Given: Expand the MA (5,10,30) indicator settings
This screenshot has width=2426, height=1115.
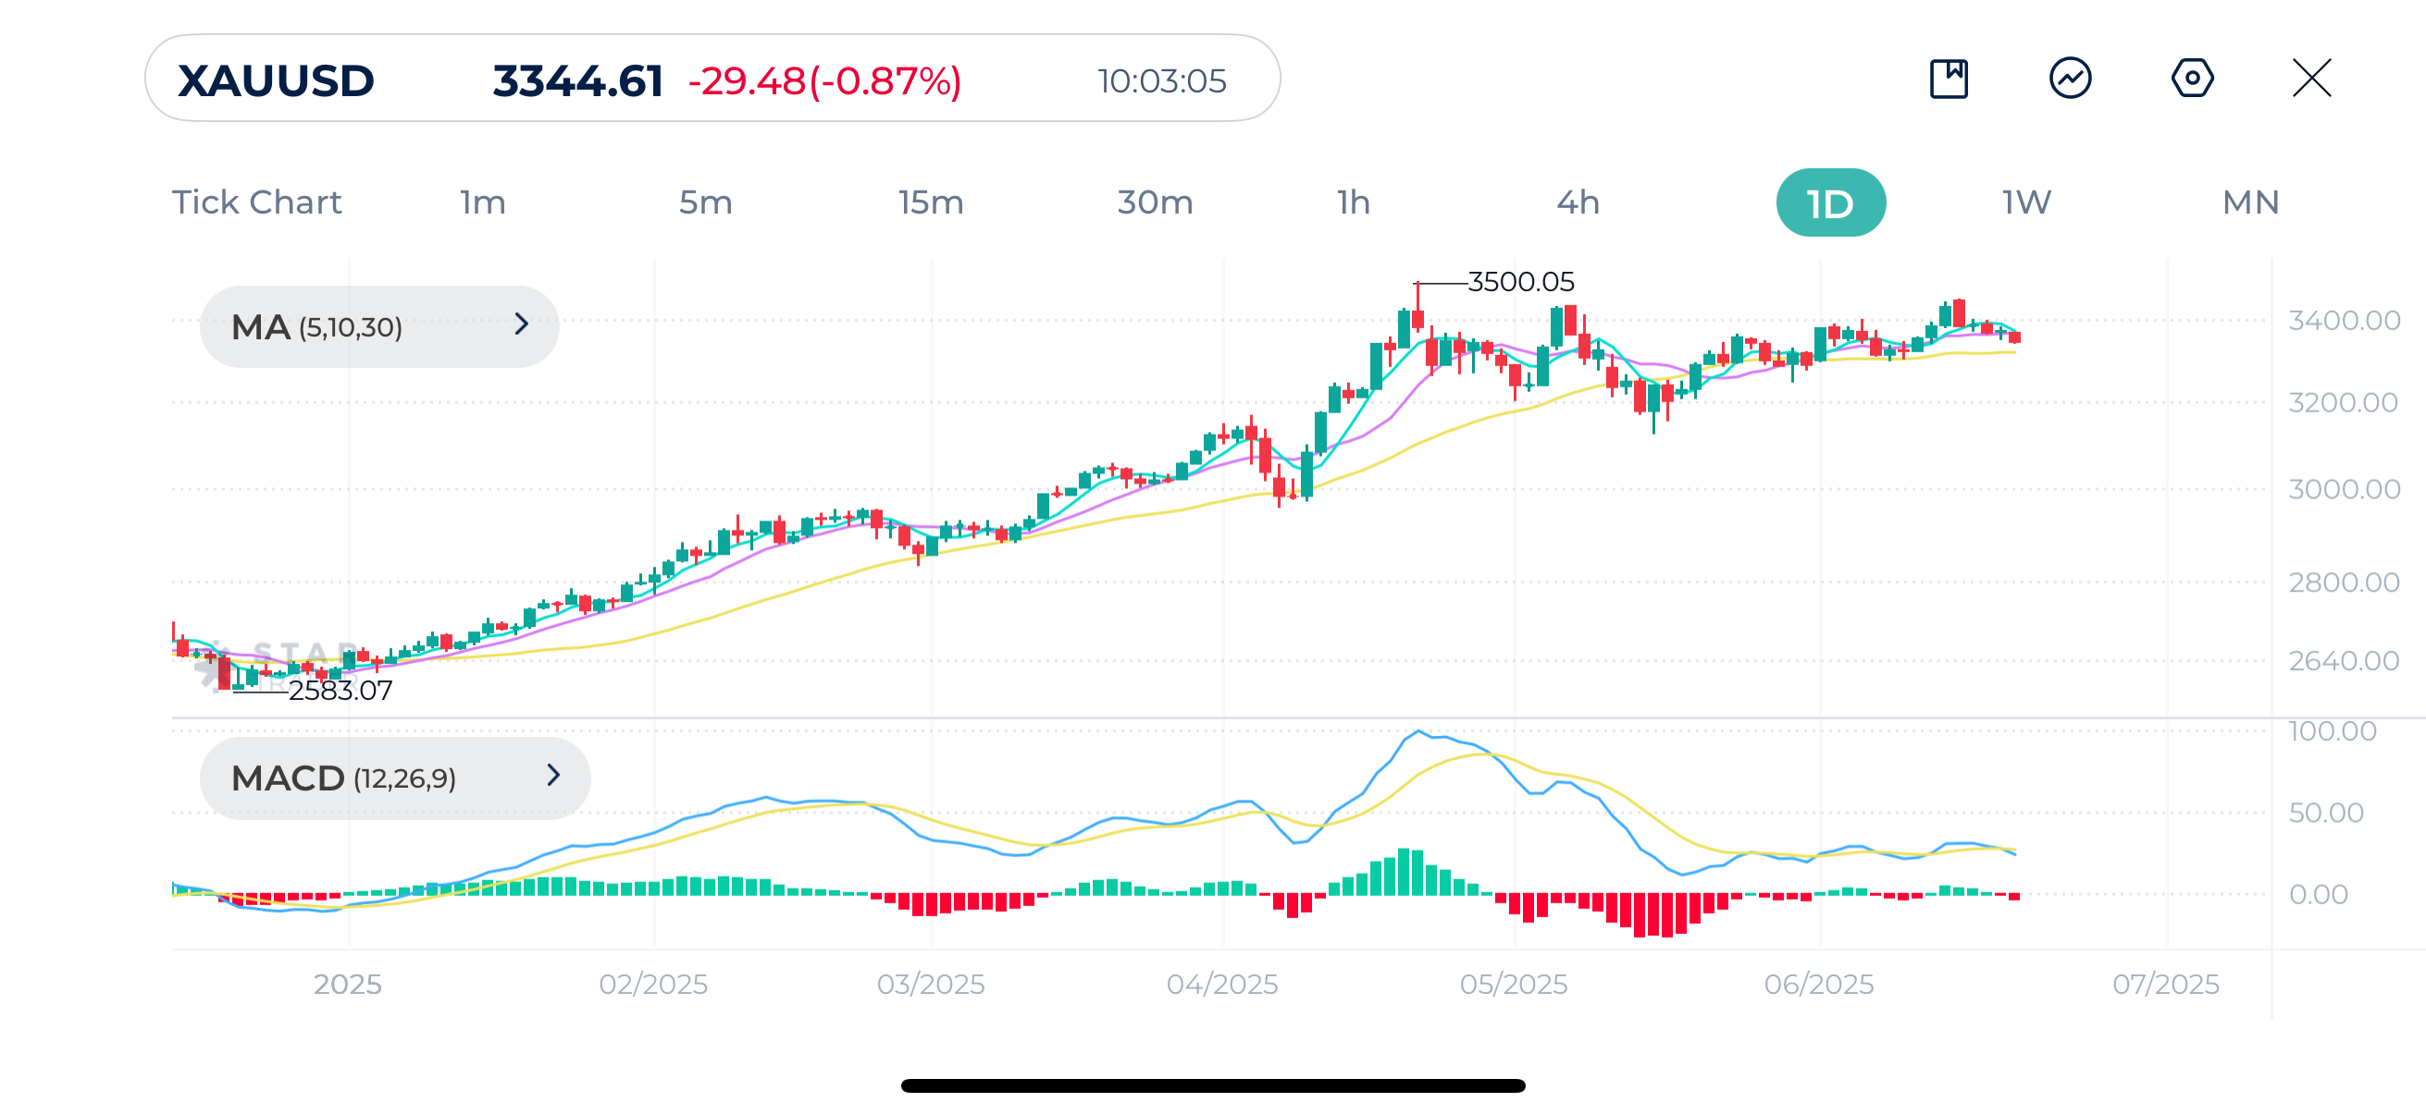Looking at the screenshot, I should 524,325.
